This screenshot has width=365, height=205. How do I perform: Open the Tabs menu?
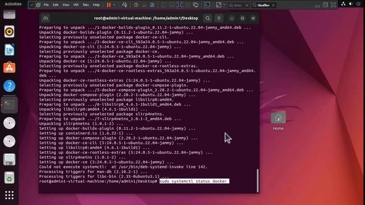(86, 5)
